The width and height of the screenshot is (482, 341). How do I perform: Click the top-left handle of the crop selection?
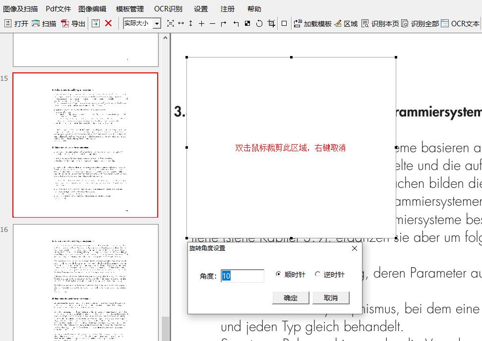187,57
